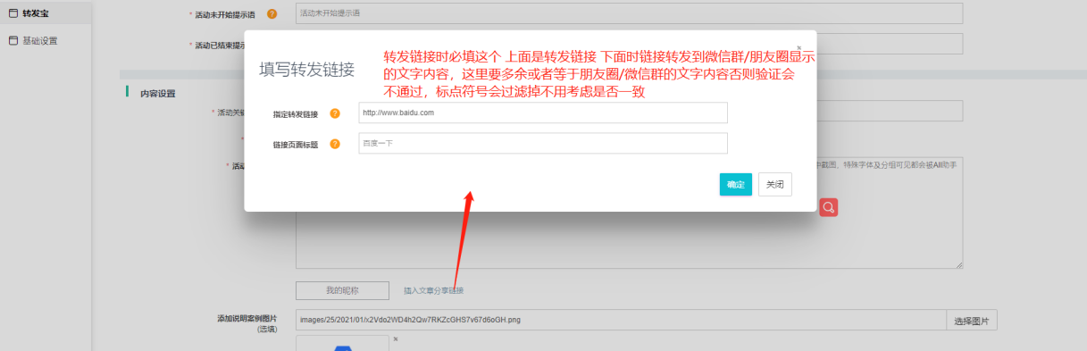Click help icon beside 活动未开始提示语 label
This screenshot has height=351, width=1087.
[272, 14]
